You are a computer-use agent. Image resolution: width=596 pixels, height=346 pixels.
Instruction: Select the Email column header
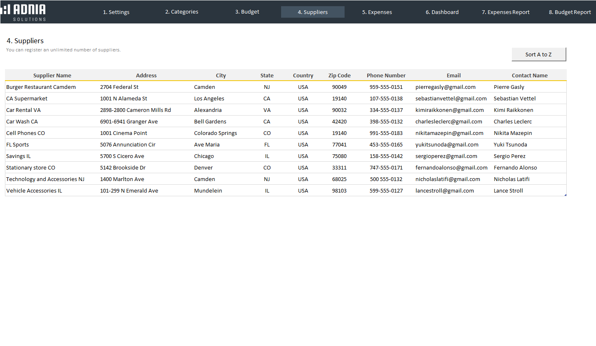coord(453,75)
